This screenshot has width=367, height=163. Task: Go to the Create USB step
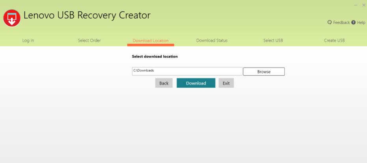pyautogui.click(x=334, y=40)
